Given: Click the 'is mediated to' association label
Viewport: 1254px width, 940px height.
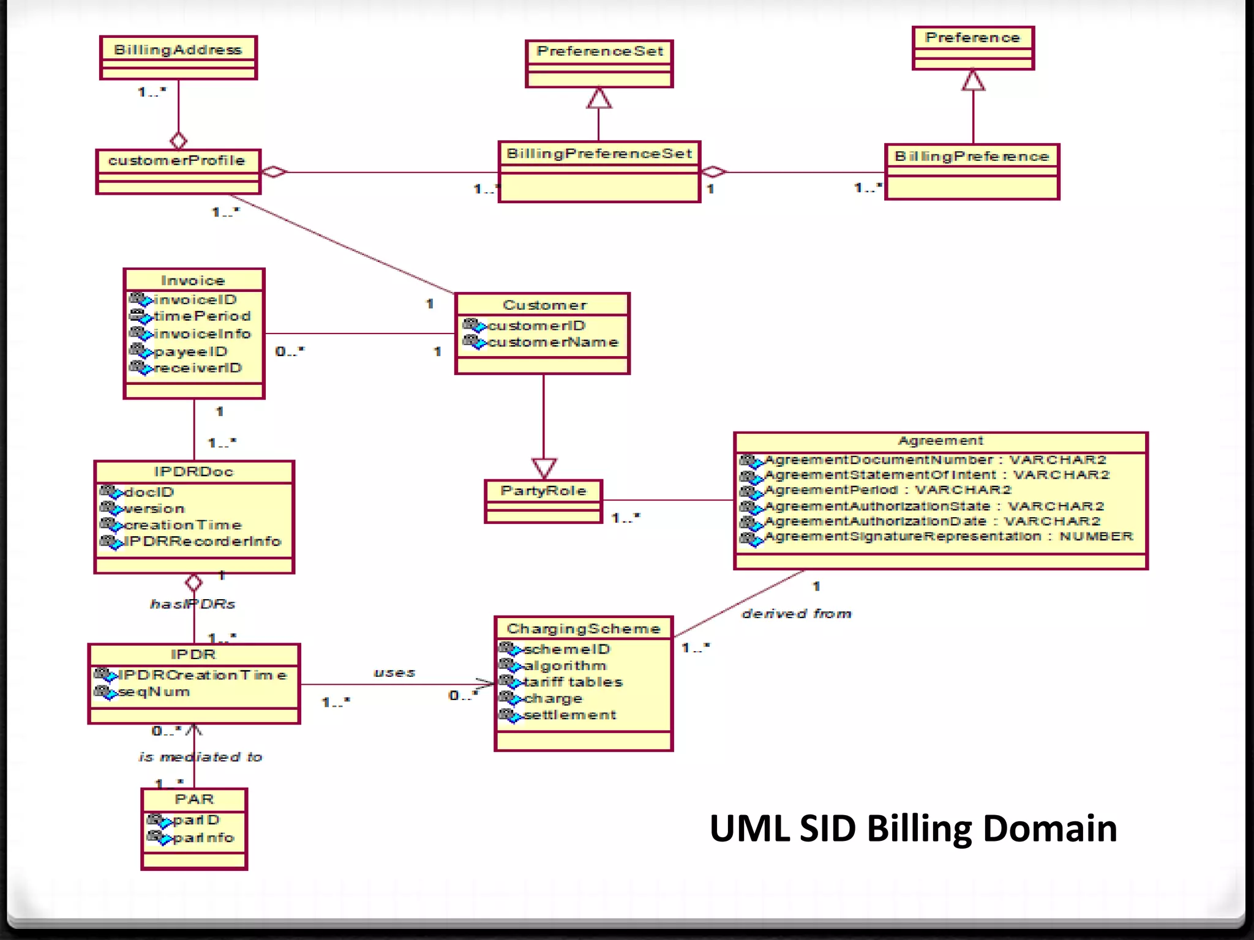Looking at the screenshot, I should pyautogui.click(x=200, y=757).
